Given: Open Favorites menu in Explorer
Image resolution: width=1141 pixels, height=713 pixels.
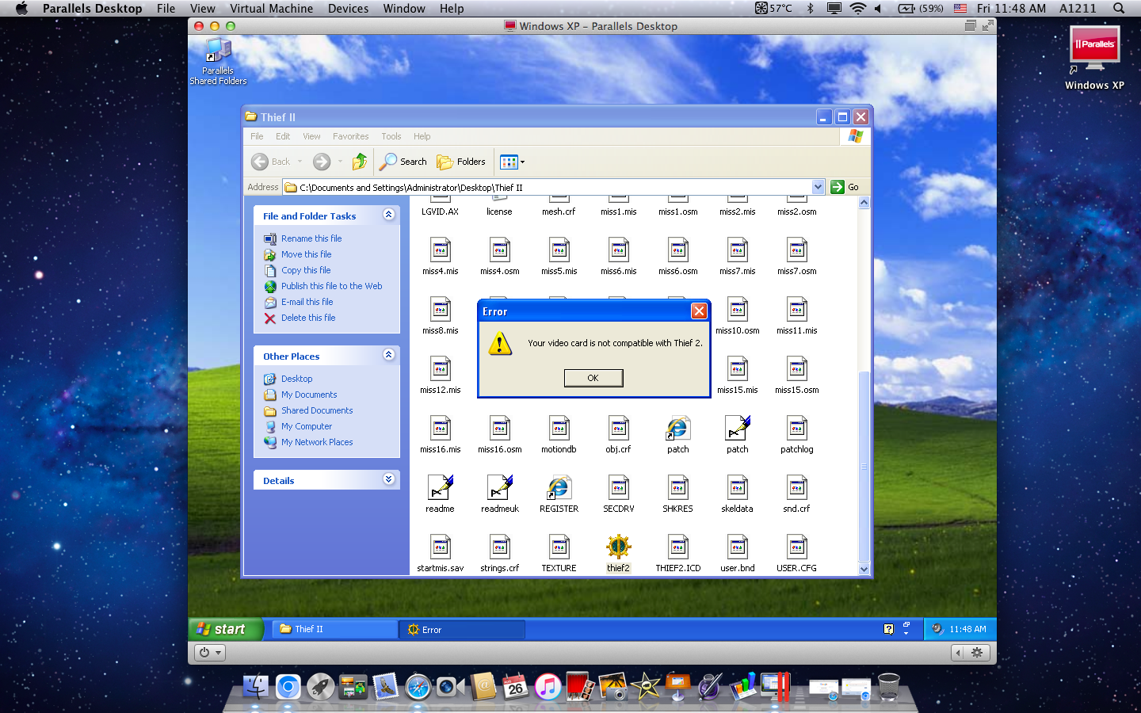Looking at the screenshot, I should click(x=350, y=136).
